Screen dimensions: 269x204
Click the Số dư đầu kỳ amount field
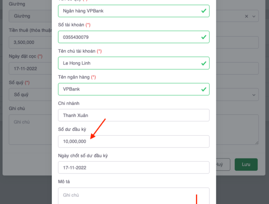tap(133, 142)
